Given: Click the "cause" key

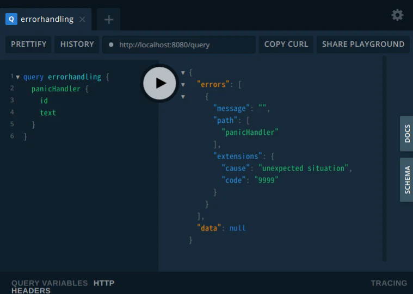Looking at the screenshot, I should pyautogui.click(x=236, y=168).
